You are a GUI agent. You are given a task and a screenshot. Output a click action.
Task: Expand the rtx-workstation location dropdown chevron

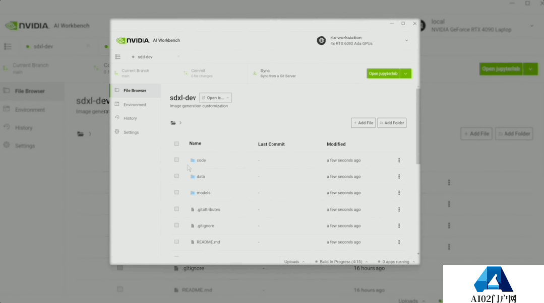coord(406,40)
